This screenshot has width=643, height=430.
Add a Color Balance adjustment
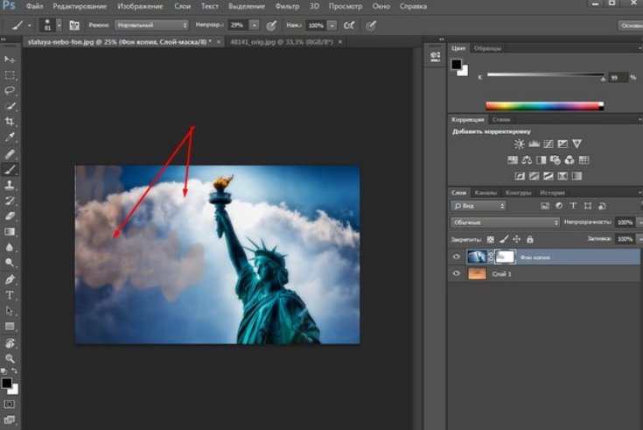click(527, 159)
